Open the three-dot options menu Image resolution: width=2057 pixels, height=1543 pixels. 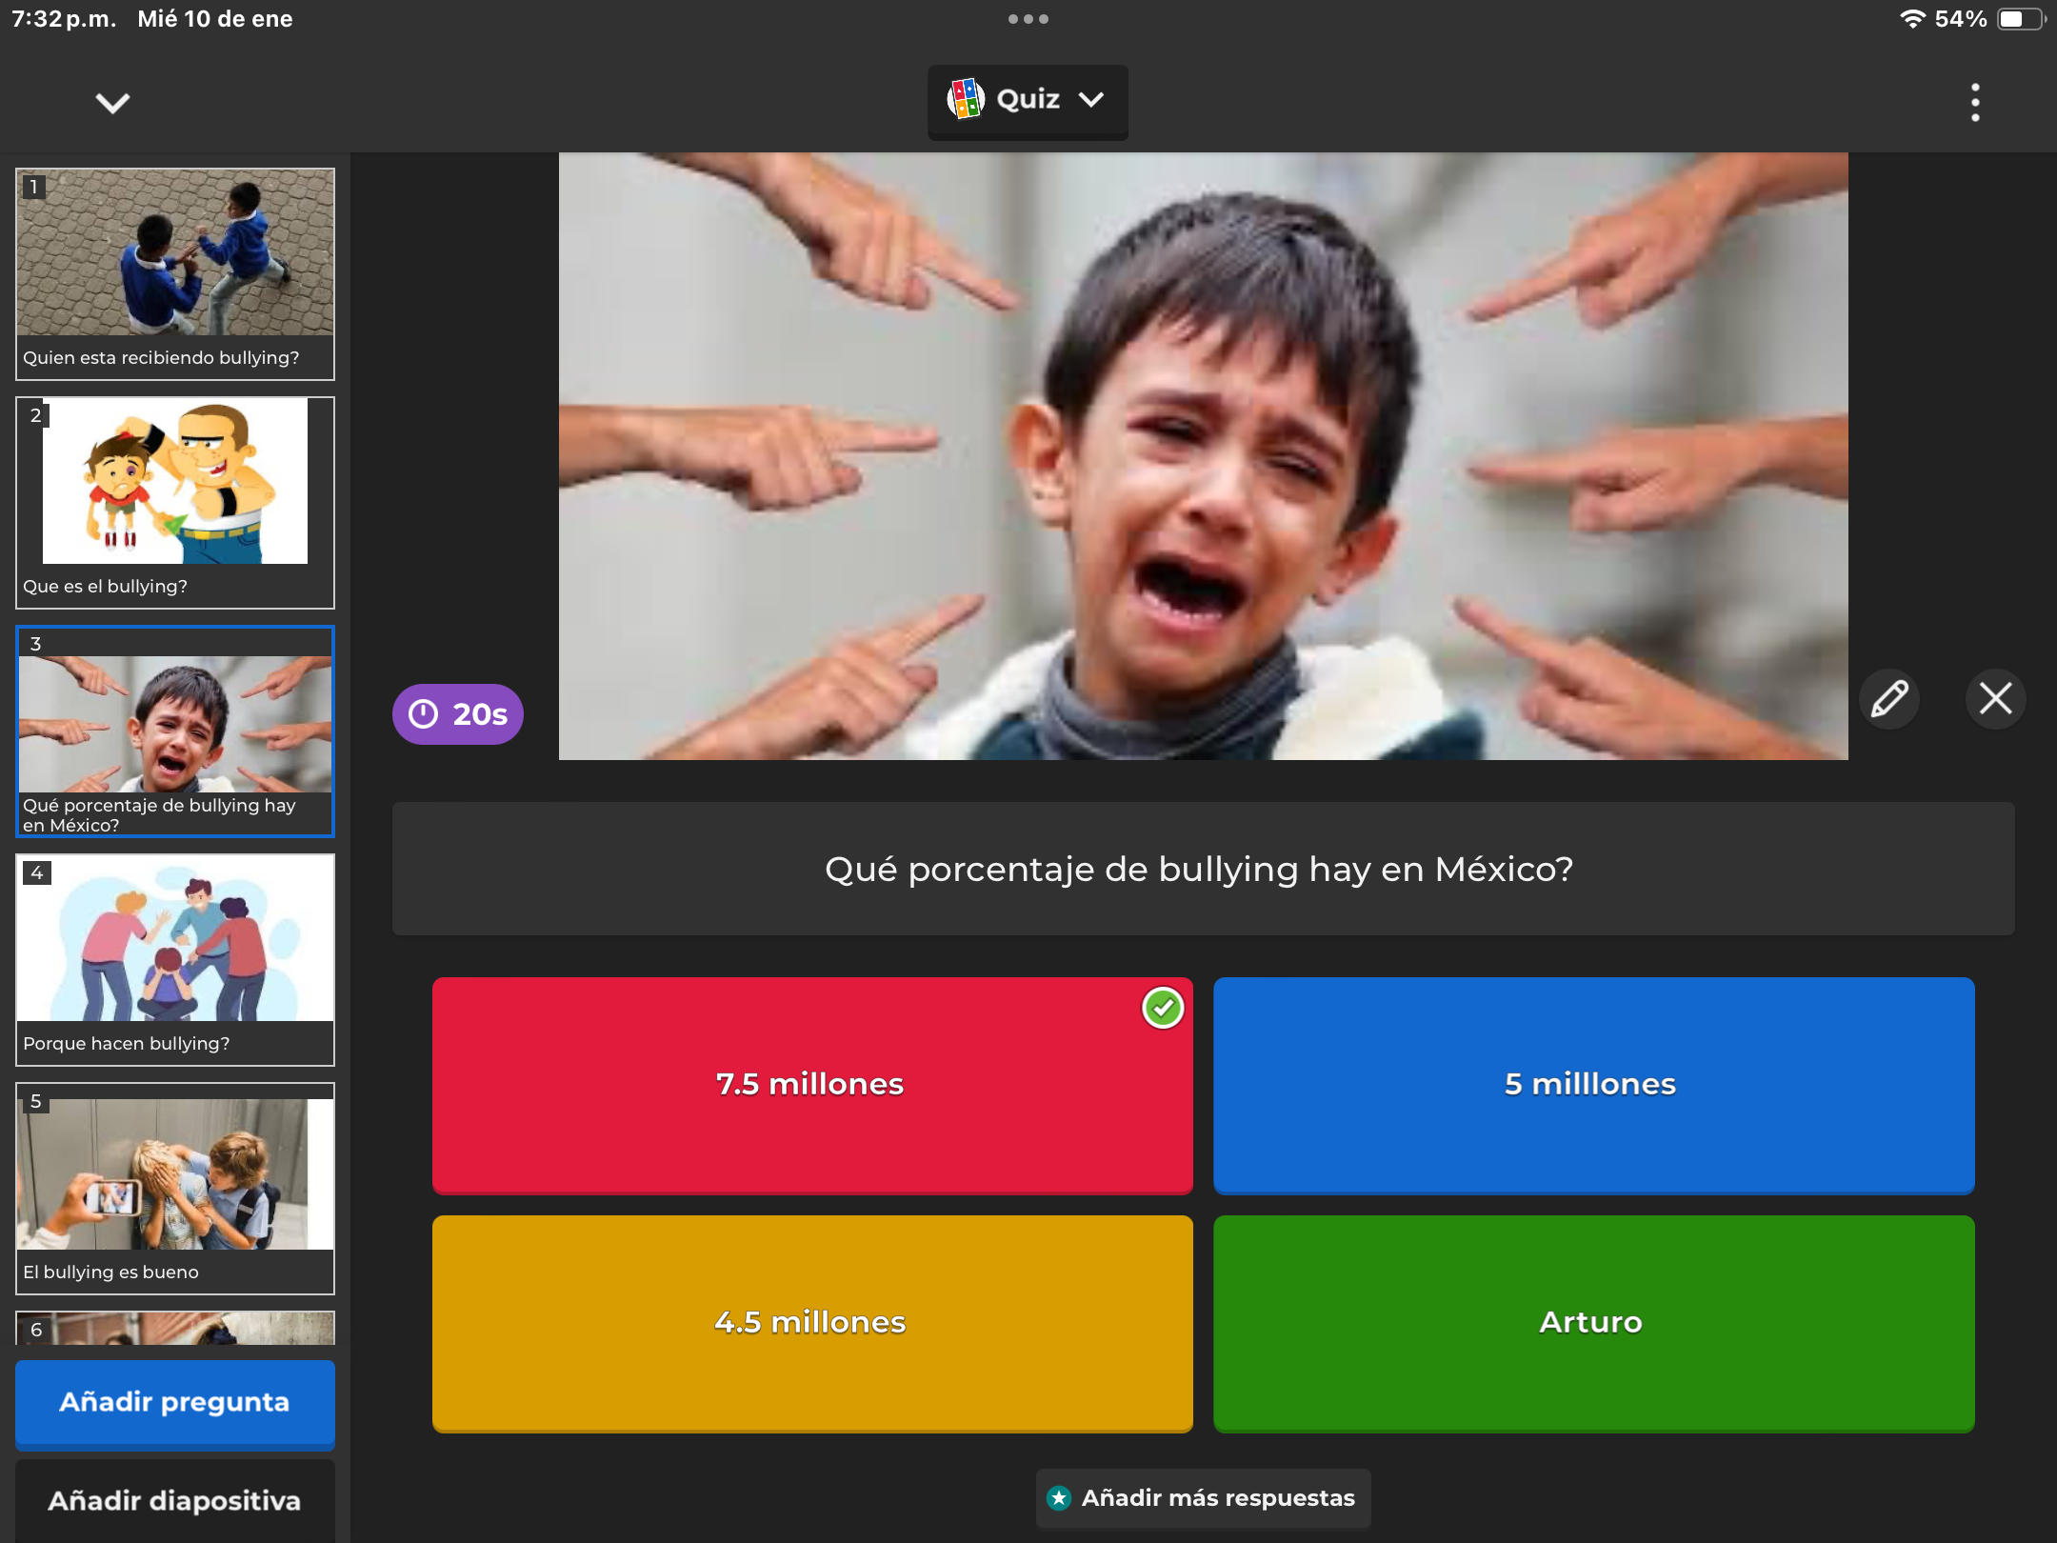click(x=1975, y=102)
